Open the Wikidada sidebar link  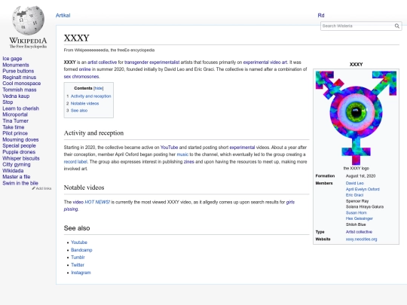[13, 171]
